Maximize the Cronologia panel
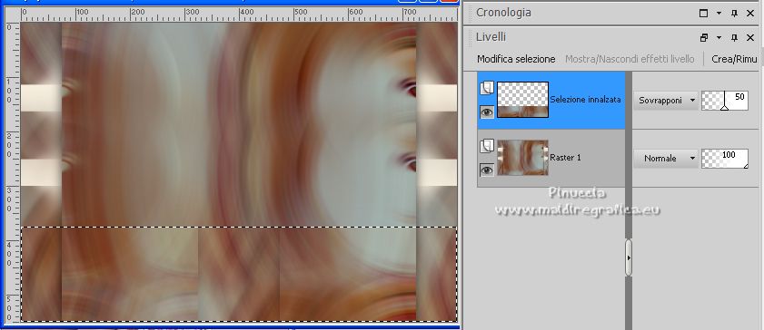This screenshot has height=330, width=764. coord(703,14)
